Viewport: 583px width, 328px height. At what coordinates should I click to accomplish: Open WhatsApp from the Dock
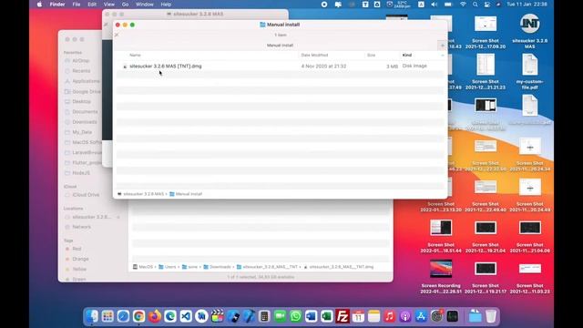click(295, 316)
